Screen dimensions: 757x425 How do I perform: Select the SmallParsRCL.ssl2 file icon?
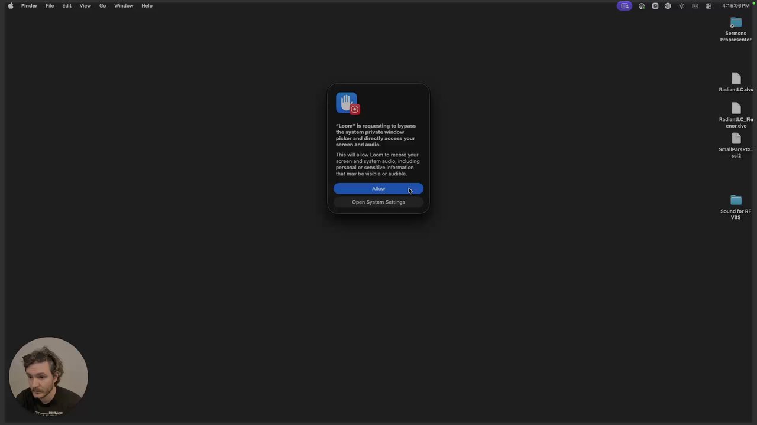pyautogui.click(x=736, y=139)
